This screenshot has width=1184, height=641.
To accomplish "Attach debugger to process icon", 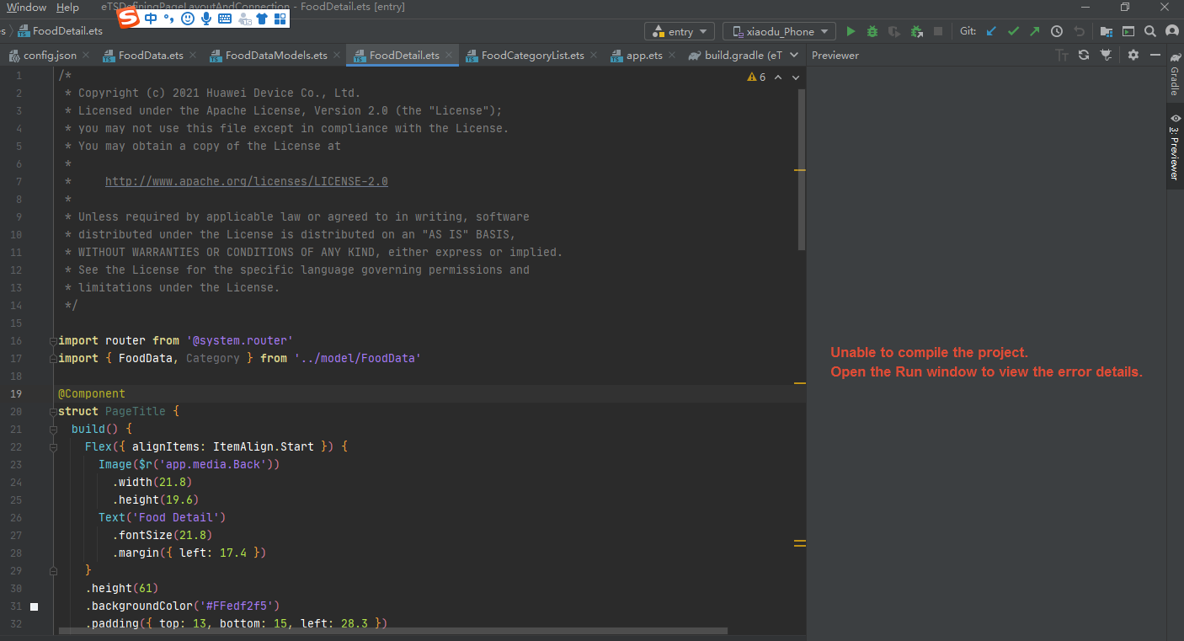I will click(x=917, y=31).
